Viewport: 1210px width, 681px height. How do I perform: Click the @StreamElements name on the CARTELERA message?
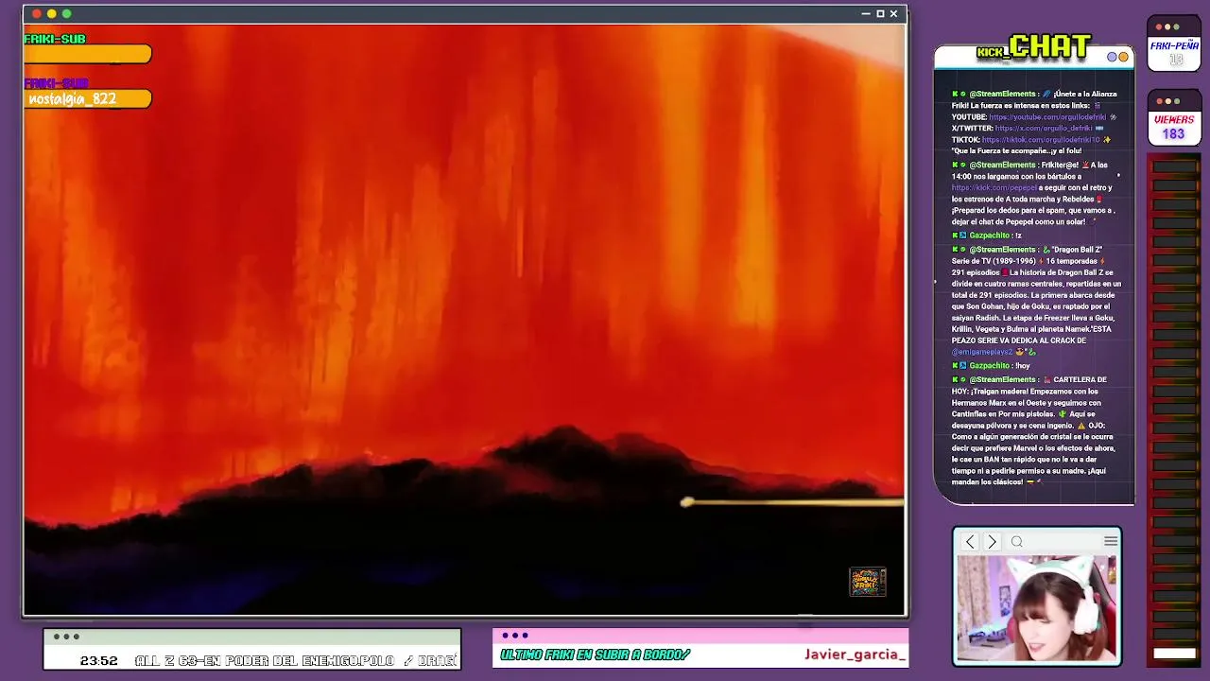(x=1002, y=380)
